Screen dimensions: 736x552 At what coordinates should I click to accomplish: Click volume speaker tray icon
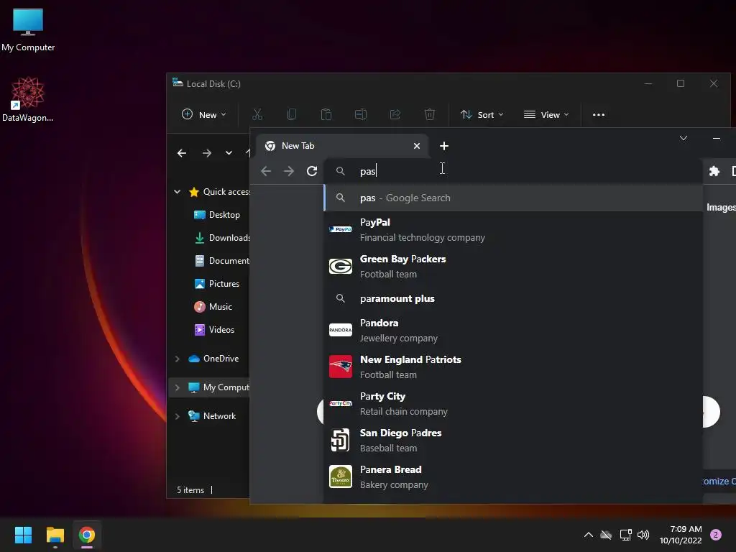643,535
